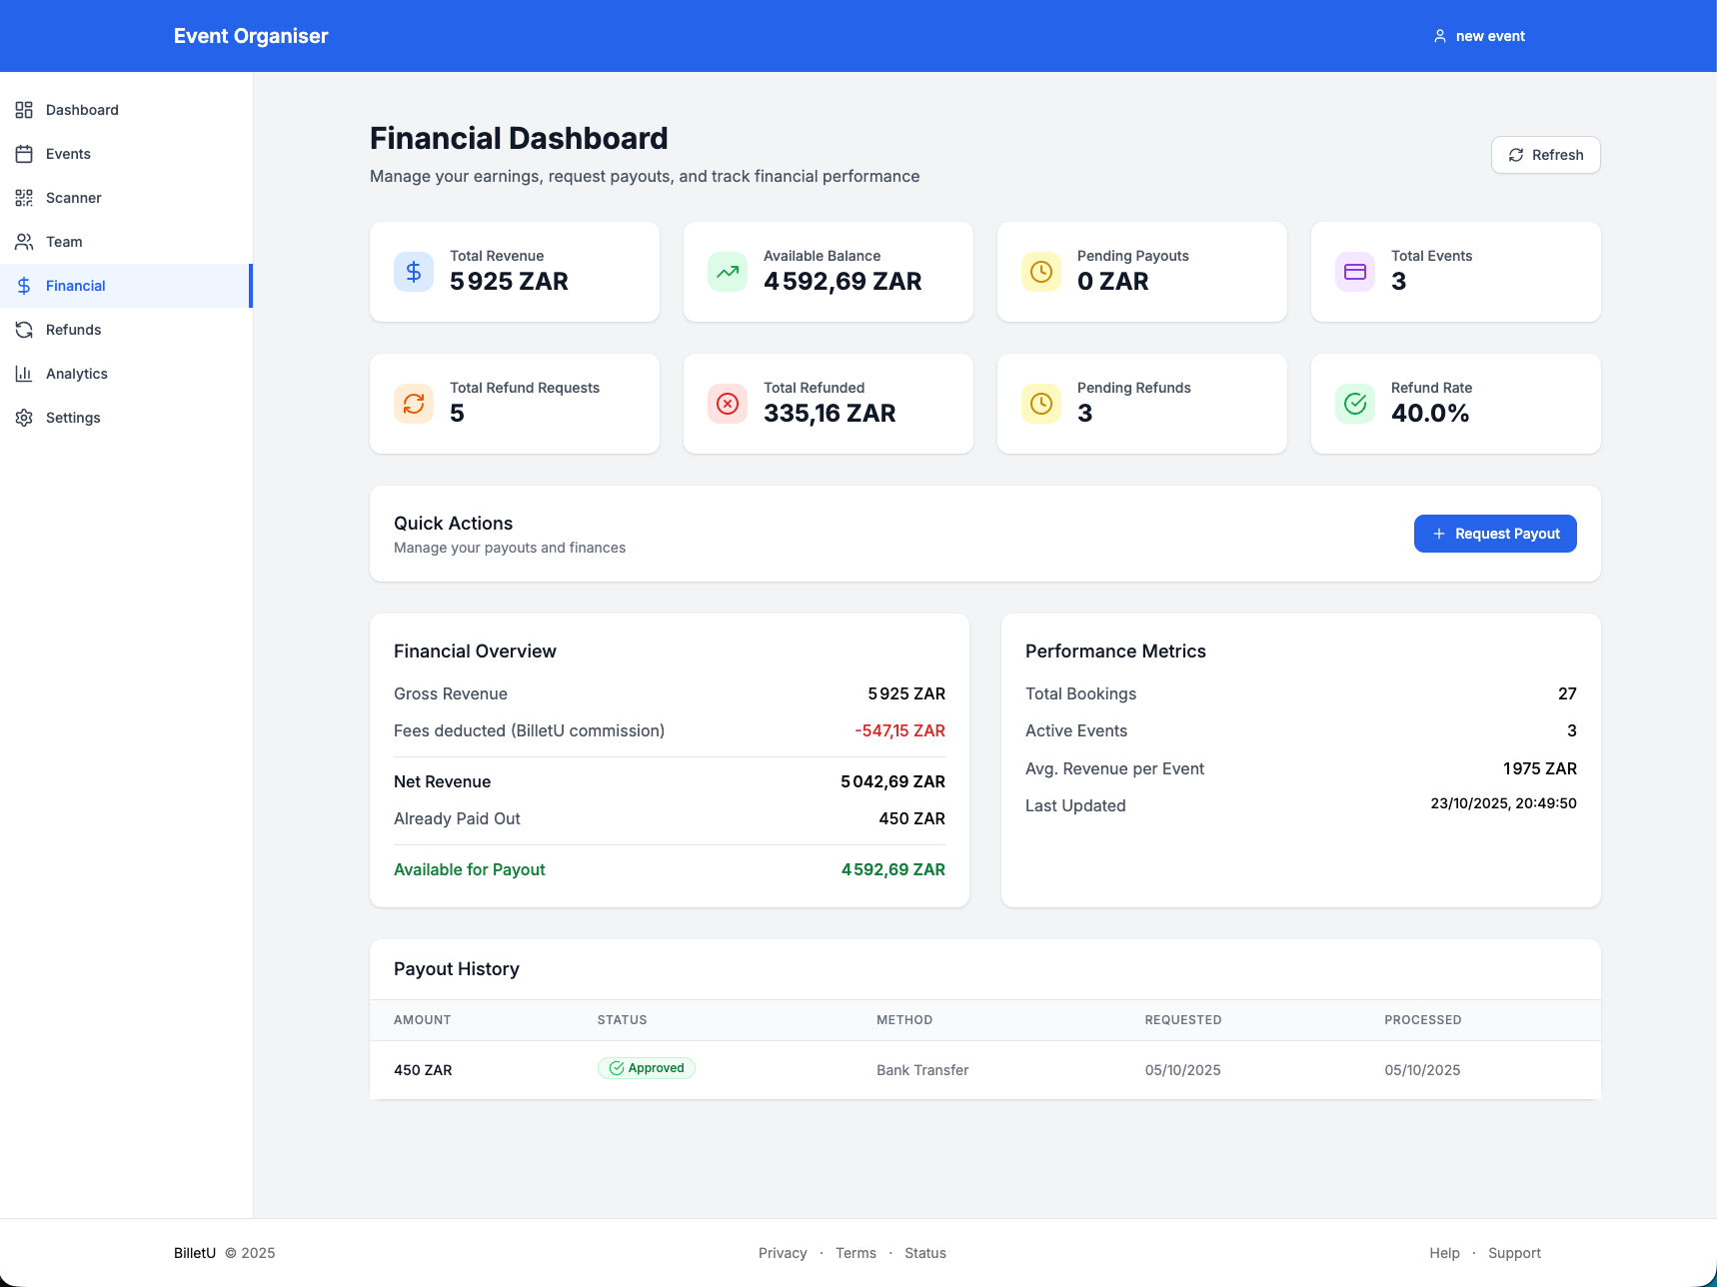The height and width of the screenshot is (1287, 1717).
Task: Open the Scanner page
Action: (126, 198)
